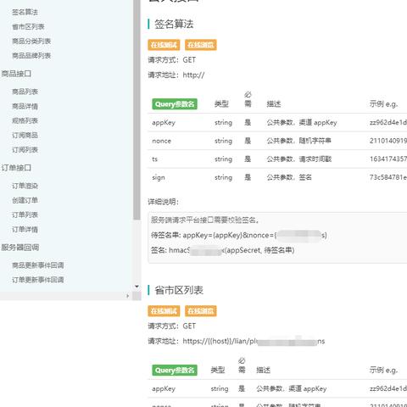
Task: Click the description 公共参数, 签名
Action: (x=289, y=177)
